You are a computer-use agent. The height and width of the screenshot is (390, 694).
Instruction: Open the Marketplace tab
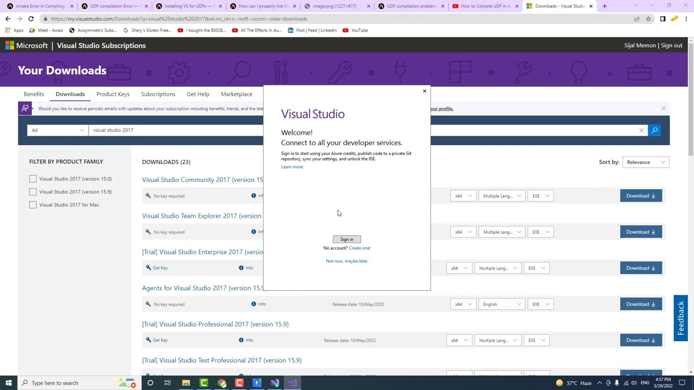point(236,94)
